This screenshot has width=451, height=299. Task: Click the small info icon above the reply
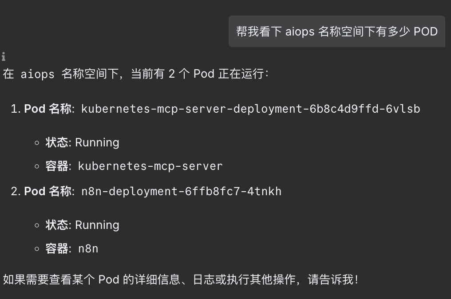point(4,56)
